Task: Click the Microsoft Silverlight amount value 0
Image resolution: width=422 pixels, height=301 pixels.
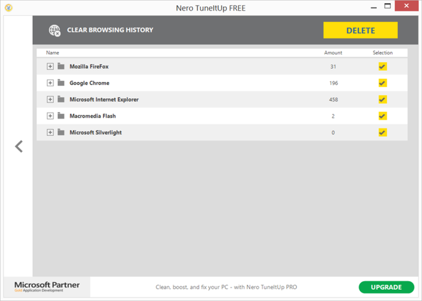Action: coord(333,132)
